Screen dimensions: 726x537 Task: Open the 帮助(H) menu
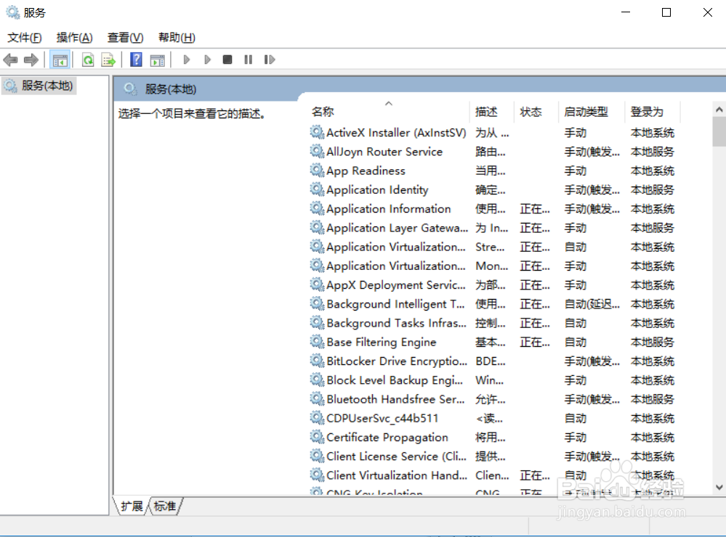177,38
